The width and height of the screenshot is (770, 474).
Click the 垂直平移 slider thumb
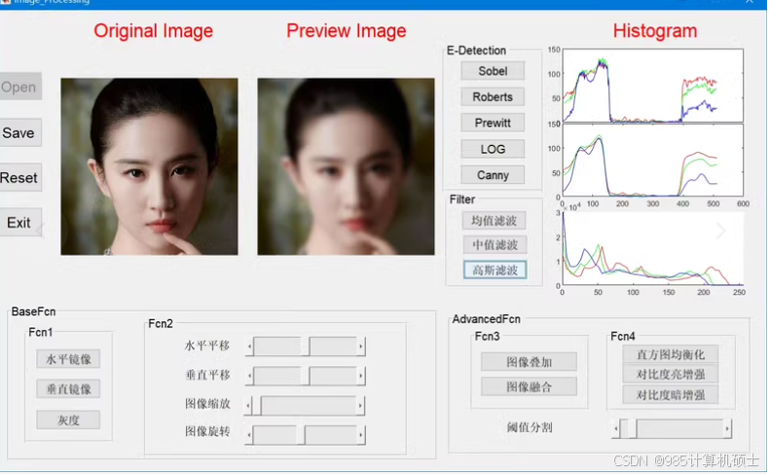pos(305,376)
